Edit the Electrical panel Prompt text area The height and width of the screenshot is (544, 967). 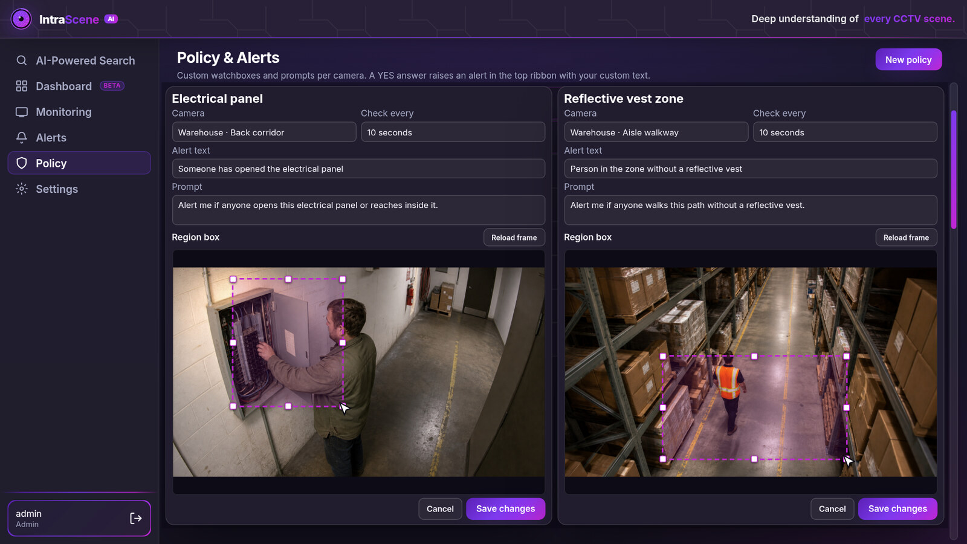click(x=358, y=210)
